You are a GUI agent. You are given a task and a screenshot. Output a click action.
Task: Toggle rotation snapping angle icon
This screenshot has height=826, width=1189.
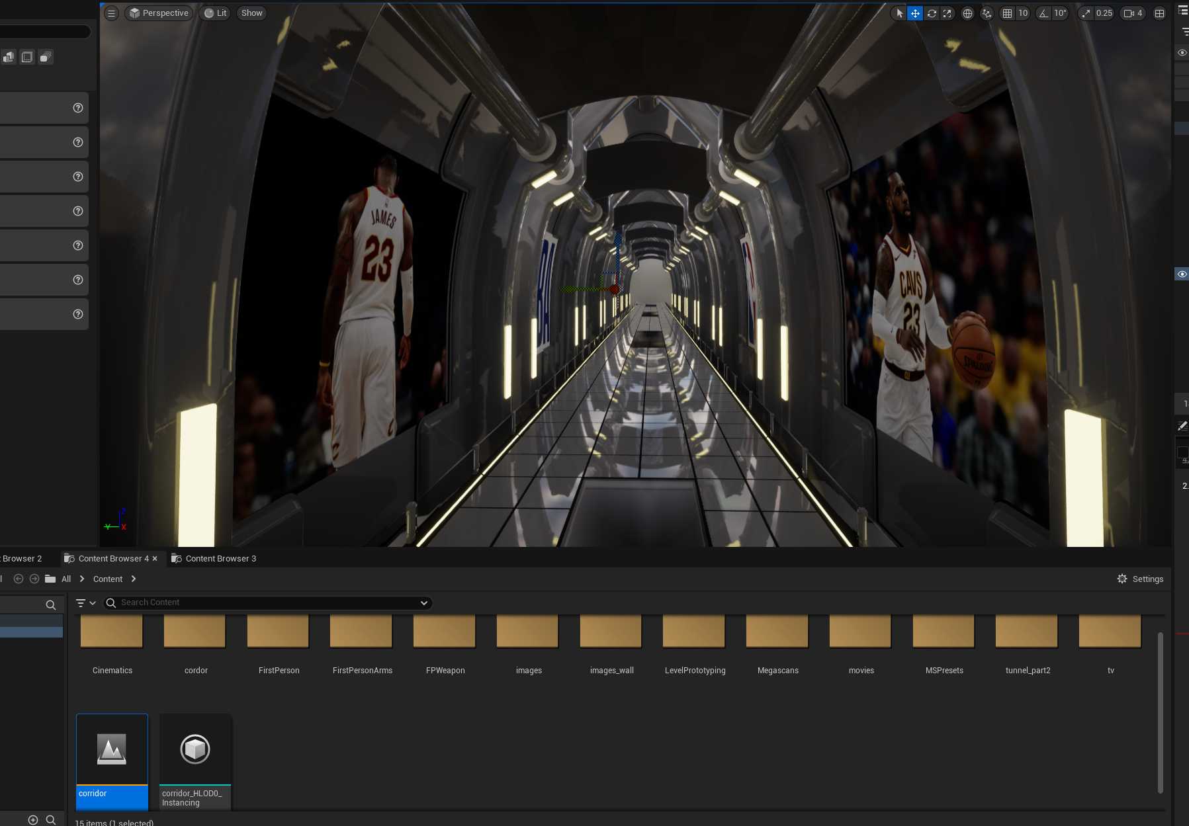point(1043,13)
